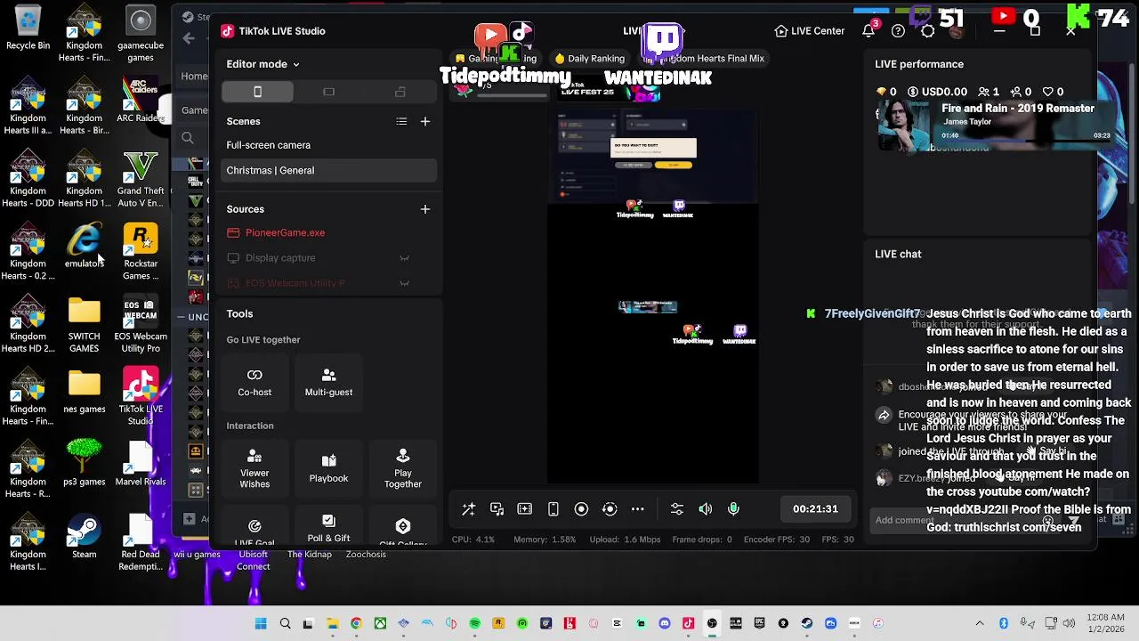This screenshot has height=641, width=1139.
Task: Open the help question mark icon
Action: point(898,31)
